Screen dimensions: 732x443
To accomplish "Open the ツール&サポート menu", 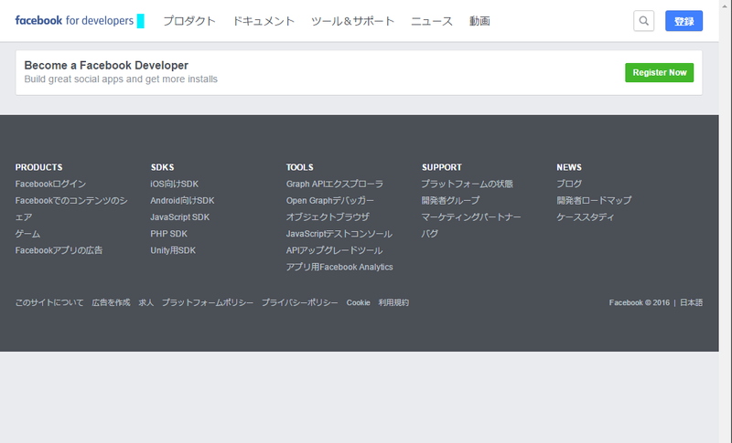I will pos(352,21).
